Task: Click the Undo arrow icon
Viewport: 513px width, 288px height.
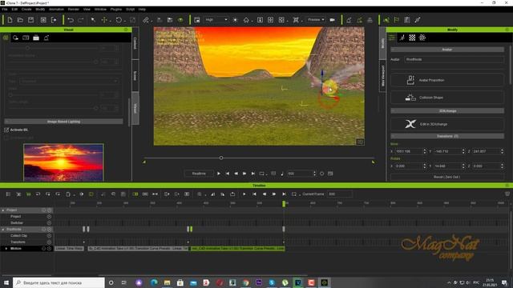Action: pyautogui.click(x=71, y=20)
